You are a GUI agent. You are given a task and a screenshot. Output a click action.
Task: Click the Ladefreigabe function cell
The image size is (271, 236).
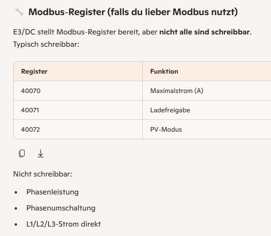pyautogui.click(x=207, y=110)
